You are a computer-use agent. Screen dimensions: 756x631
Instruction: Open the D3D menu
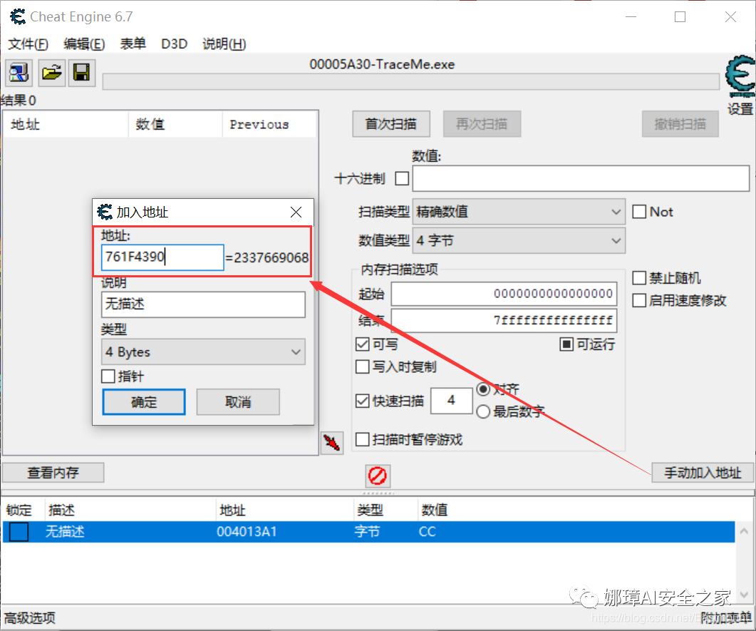pos(174,44)
